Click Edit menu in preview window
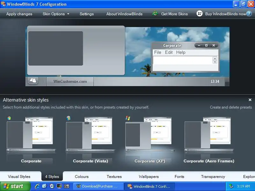Screen dimensions: 255x191 click(x=169, y=52)
